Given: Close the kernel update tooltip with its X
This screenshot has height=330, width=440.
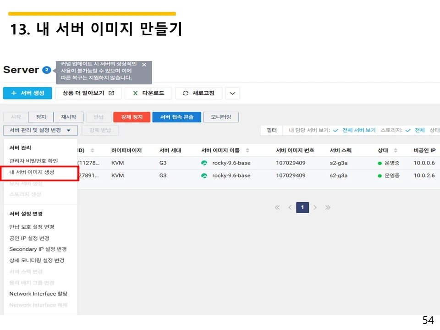Looking at the screenshot, I should pos(143,64).
